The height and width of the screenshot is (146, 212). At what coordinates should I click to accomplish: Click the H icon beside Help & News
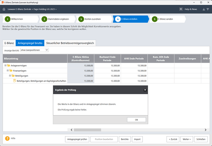(181, 9)
